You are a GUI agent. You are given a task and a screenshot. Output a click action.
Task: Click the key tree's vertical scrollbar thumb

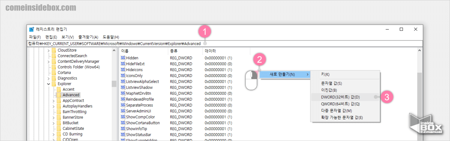click(x=114, y=84)
